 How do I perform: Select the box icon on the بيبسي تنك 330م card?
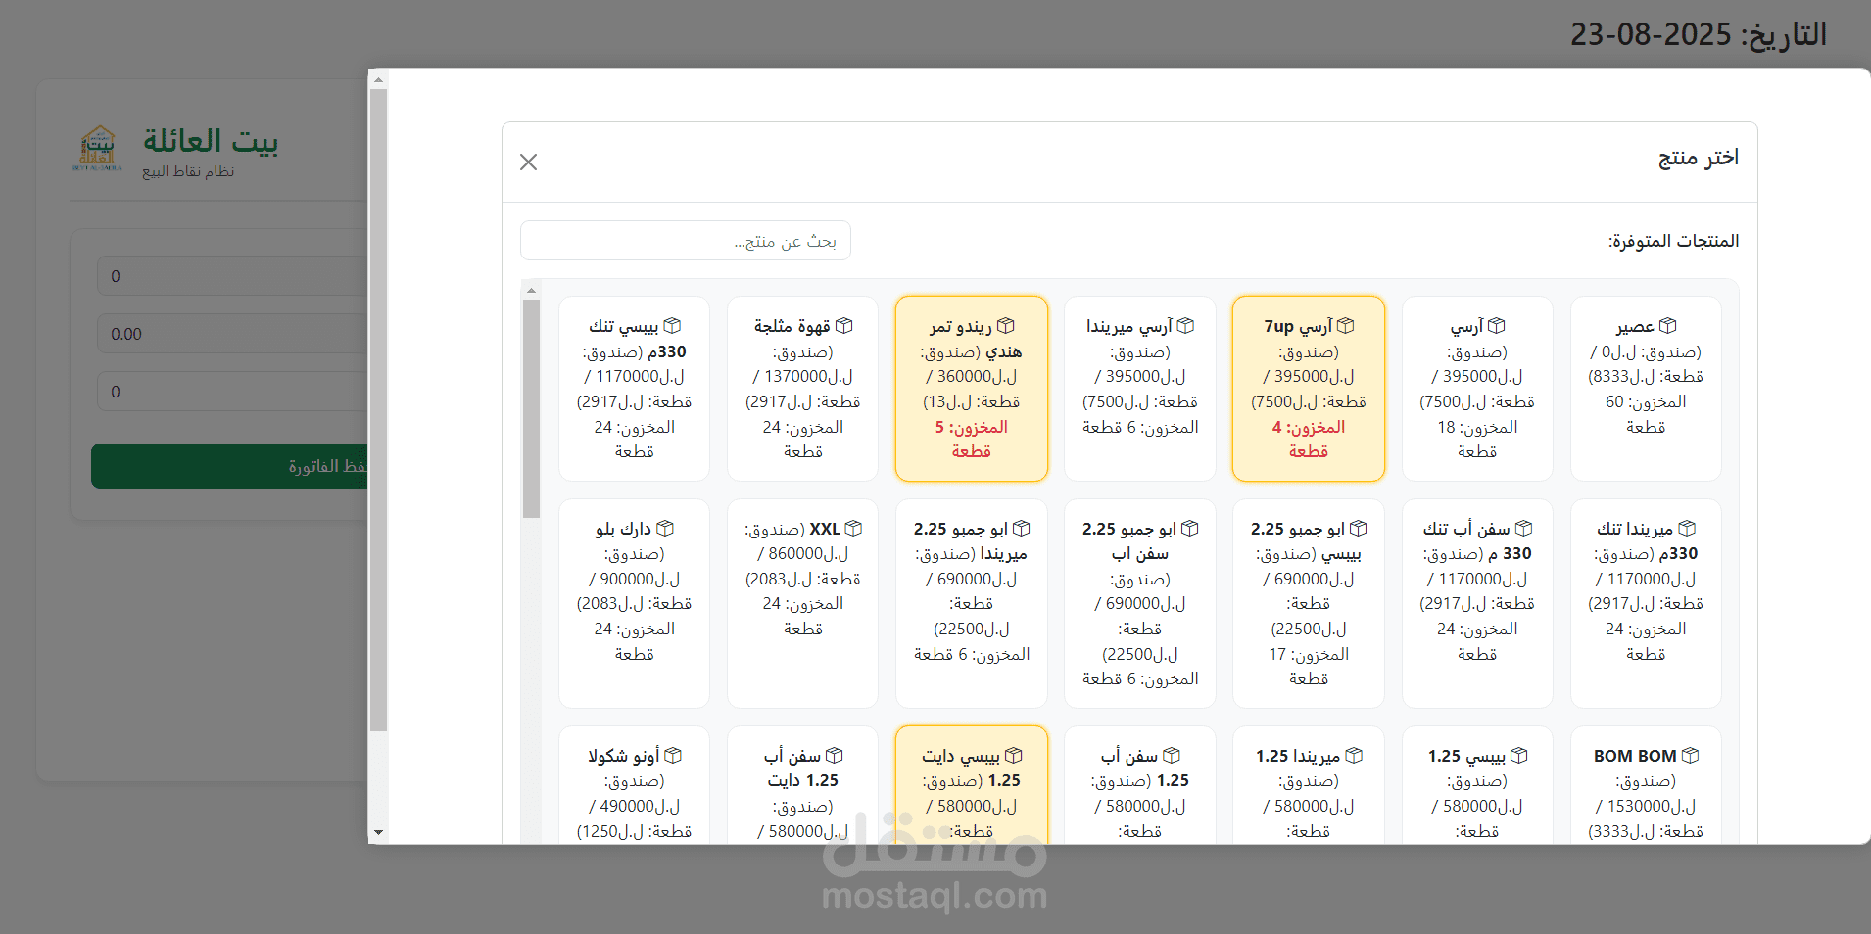tap(672, 326)
